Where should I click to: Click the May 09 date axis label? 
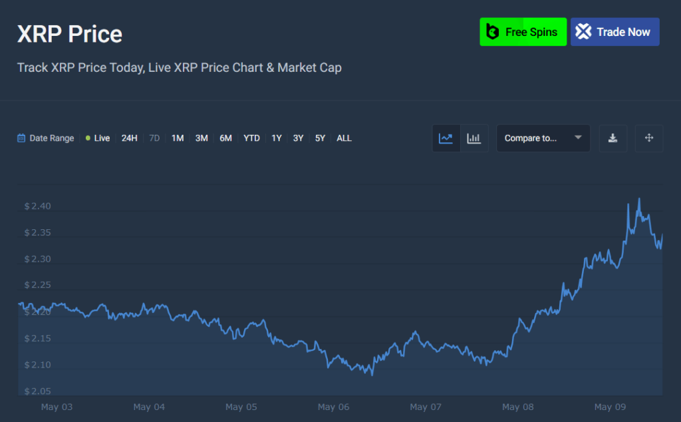[x=611, y=407]
